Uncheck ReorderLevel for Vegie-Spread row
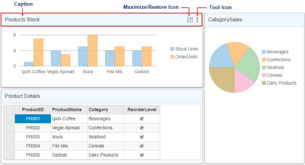Viewport: 305px width, 165px height. (142, 128)
